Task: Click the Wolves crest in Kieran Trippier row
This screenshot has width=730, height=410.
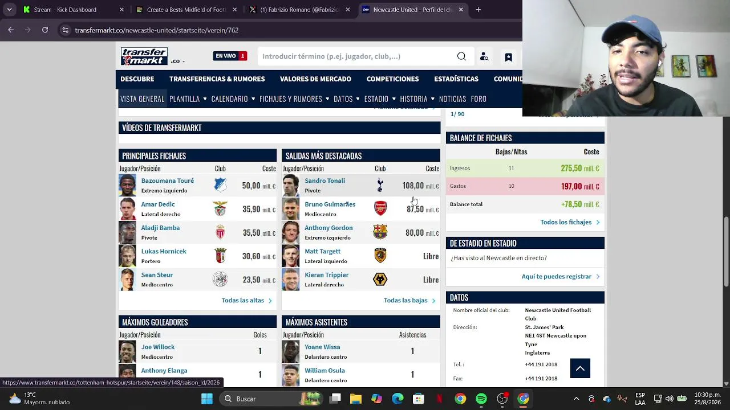Action: tap(380, 280)
